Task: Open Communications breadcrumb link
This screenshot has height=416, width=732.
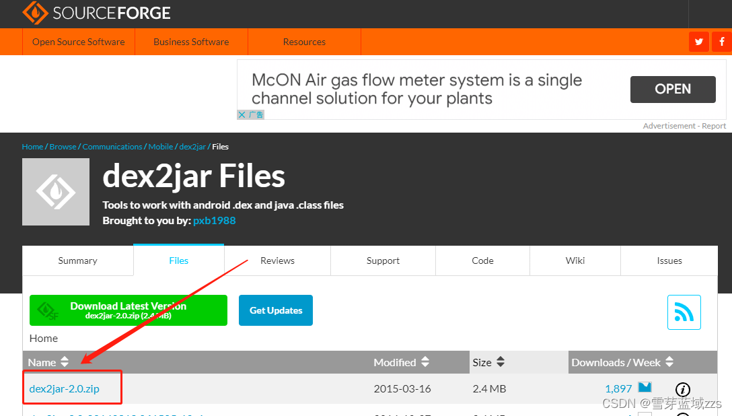Action: pyautogui.click(x=112, y=147)
